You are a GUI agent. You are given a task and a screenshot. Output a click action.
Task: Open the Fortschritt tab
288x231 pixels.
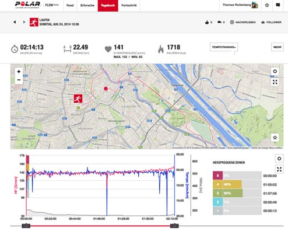(129, 5)
